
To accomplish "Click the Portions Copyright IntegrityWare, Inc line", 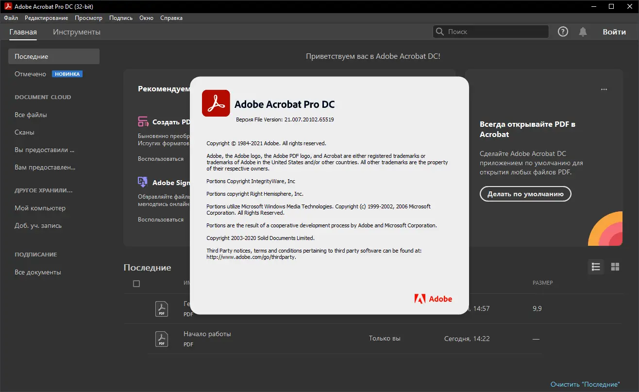I will point(251,181).
